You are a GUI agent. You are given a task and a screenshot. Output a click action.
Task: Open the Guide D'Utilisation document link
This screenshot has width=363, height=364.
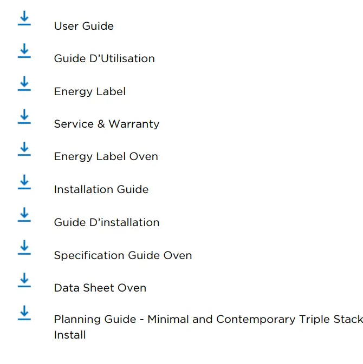point(104,58)
